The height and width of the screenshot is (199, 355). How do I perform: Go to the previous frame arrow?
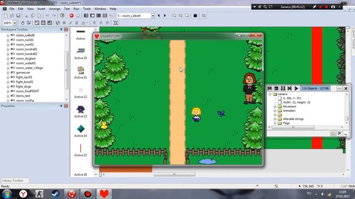coord(159,15)
